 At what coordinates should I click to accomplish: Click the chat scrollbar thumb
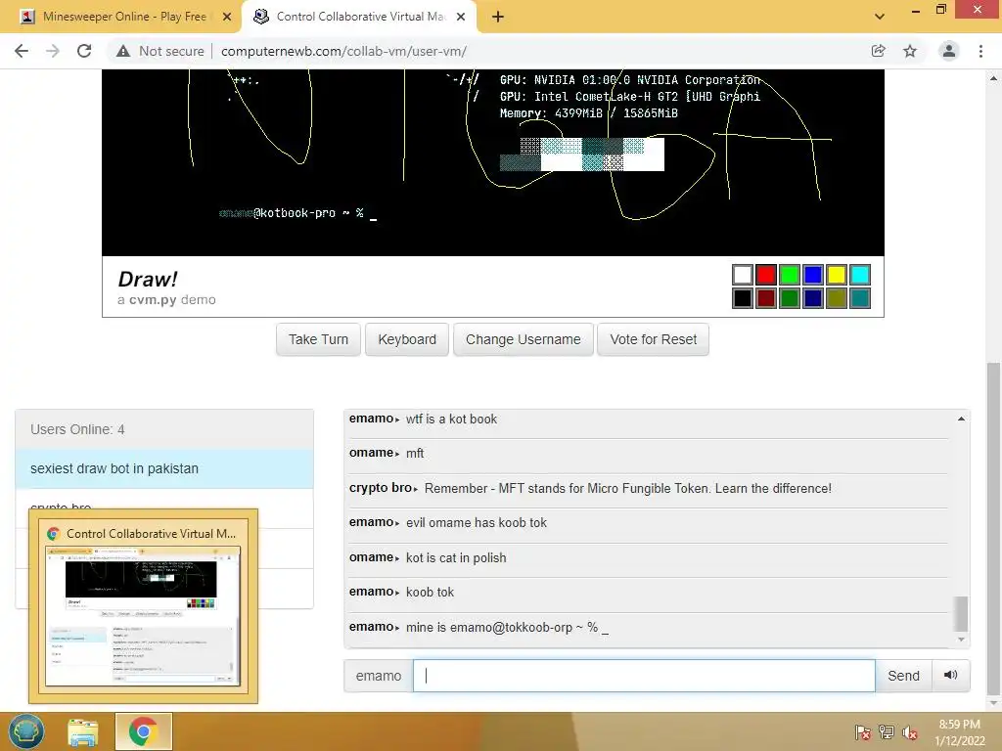point(961,613)
